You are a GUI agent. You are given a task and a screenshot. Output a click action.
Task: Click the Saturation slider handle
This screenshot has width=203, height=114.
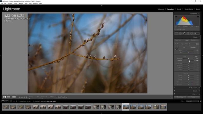click(188, 84)
